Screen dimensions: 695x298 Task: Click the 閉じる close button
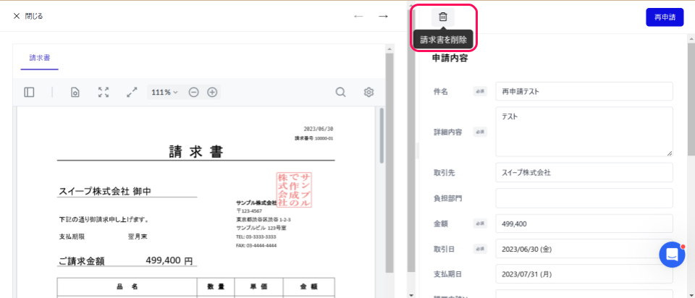coord(28,16)
